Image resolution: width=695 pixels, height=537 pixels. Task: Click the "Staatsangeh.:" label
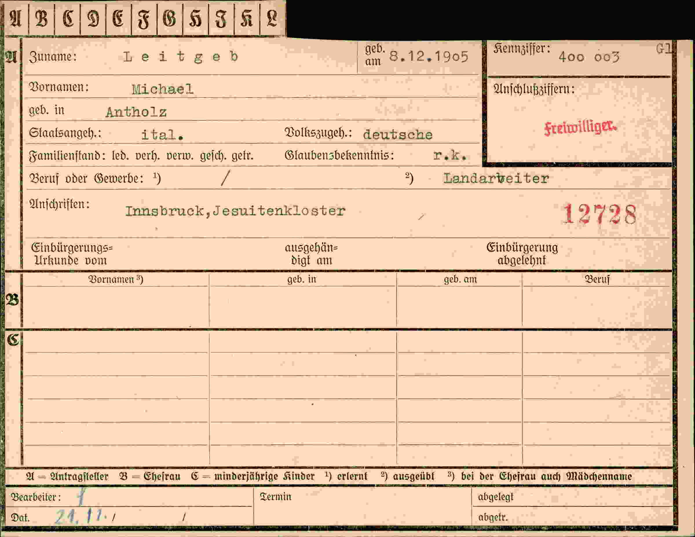point(65,133)
